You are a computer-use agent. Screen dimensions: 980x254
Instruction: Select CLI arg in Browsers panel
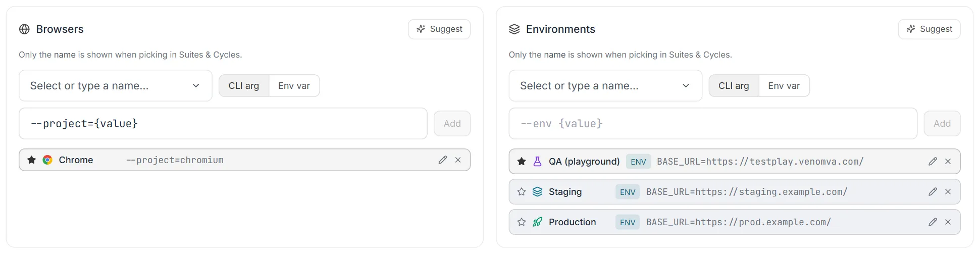[x=244, y=86]
